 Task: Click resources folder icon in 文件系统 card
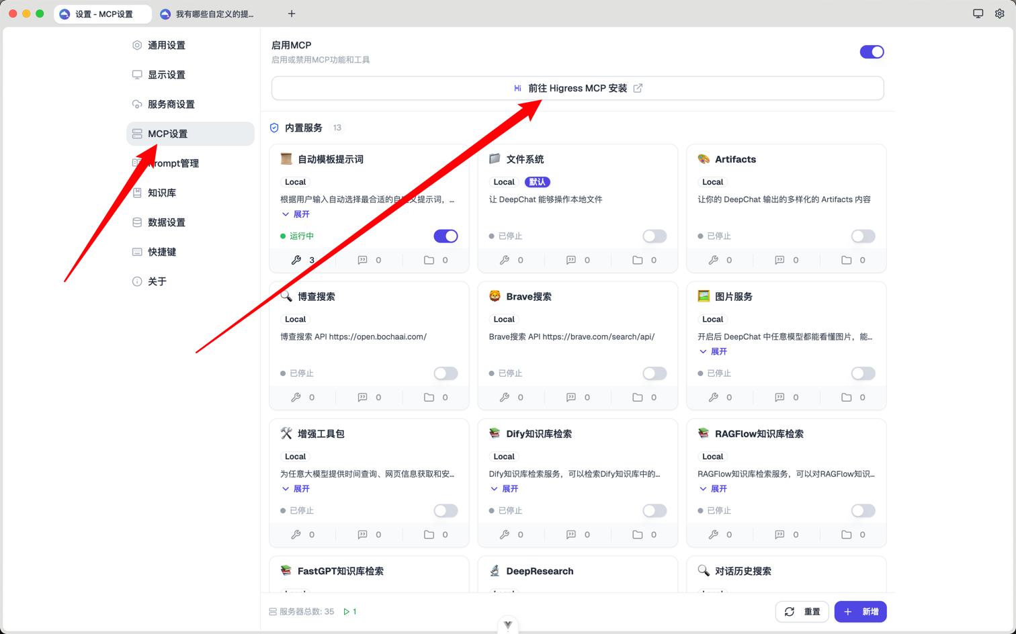click(638, 260)
